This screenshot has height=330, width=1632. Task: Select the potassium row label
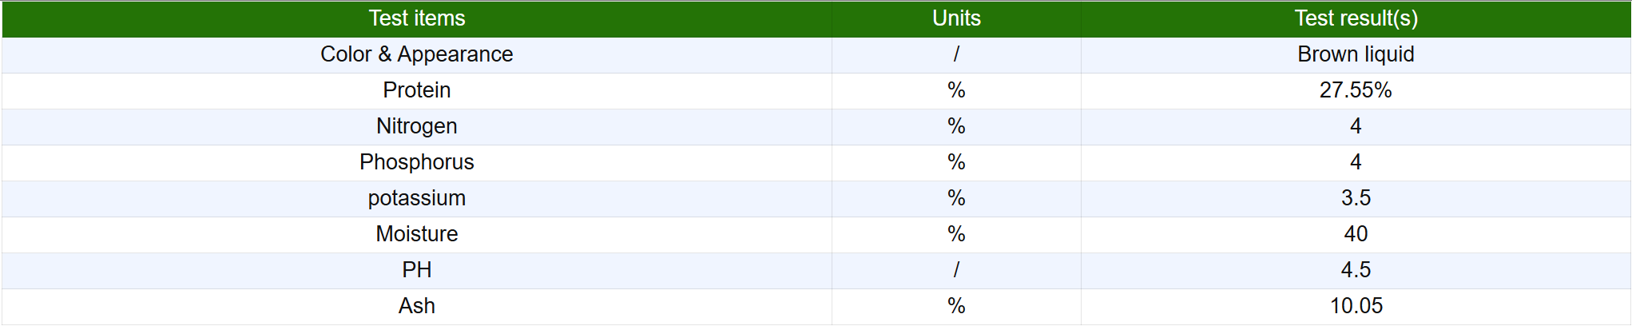pyautogui.click(x=416, y=198)
